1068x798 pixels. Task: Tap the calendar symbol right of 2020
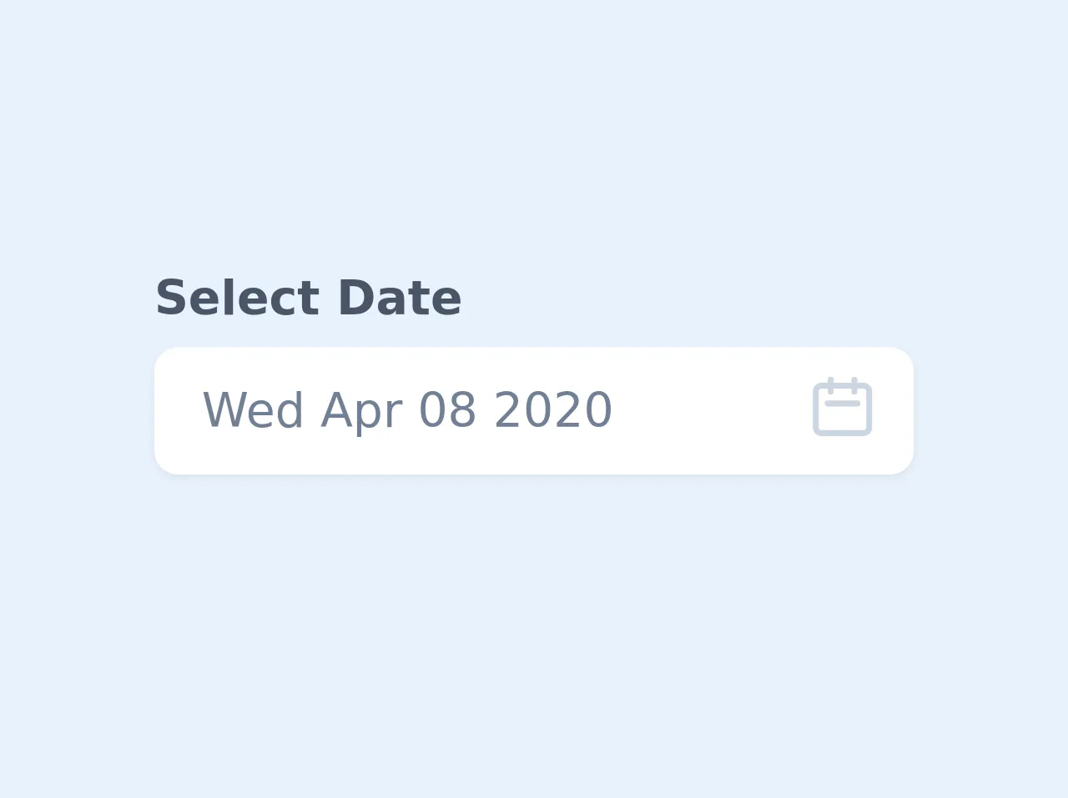842,407
